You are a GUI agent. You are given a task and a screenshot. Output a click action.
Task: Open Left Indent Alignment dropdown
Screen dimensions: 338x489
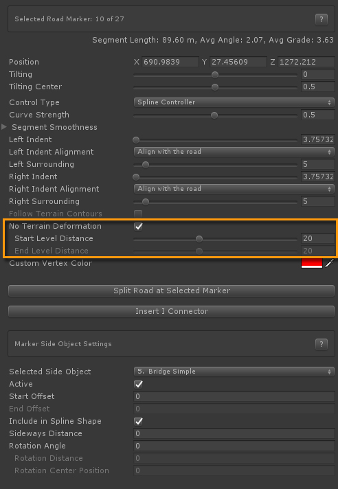(x=234, y=152)
